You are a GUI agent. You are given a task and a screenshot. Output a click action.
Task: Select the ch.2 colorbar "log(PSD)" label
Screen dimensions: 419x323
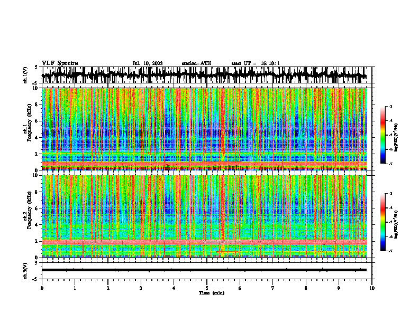point(396,224)
